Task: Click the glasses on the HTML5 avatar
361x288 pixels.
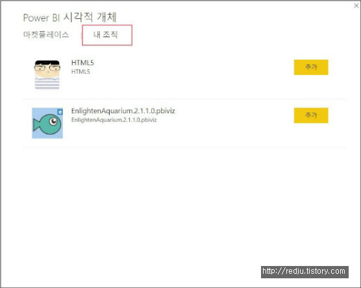Action: 47,68
